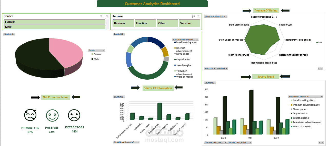Expand field plus button on Source Trend chart
The height and width of the screenshot is (146, 329).
320,143
